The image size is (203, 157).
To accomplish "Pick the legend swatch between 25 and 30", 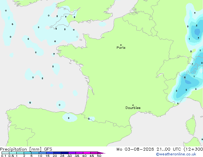I will click(x=65, y=153).
